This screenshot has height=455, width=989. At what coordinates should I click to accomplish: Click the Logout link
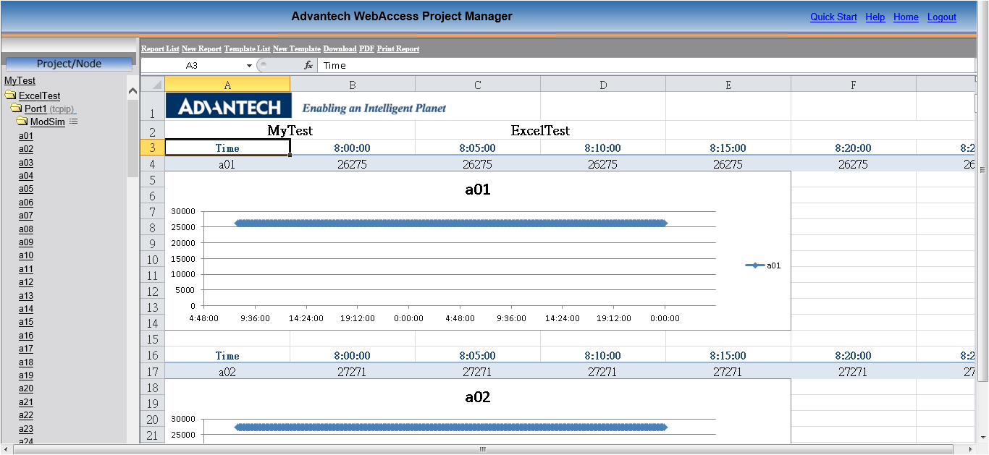[x=942, y=17]
